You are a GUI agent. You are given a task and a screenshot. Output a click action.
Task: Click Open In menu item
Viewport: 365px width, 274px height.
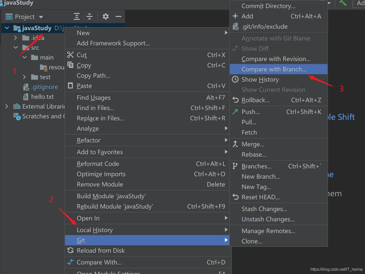point(147,218)
